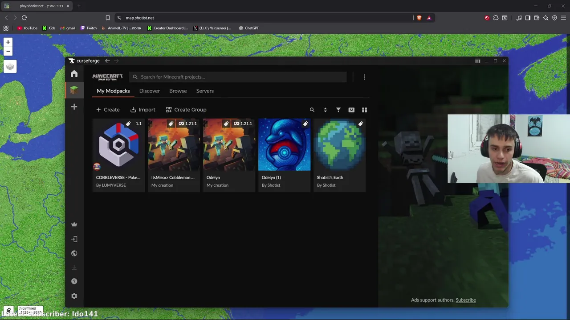Viewport: 570px width, 320px height.
Task: Open the Creator Dashboard bookmark
Action: [168, 28]
